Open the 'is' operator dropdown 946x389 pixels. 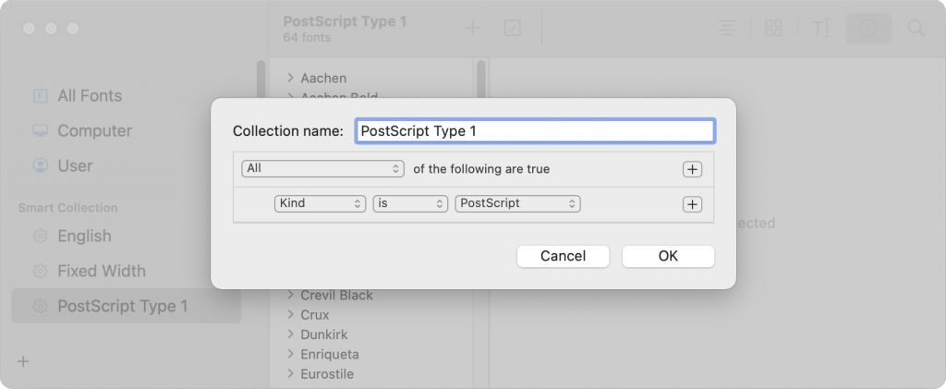pos(410,203)
